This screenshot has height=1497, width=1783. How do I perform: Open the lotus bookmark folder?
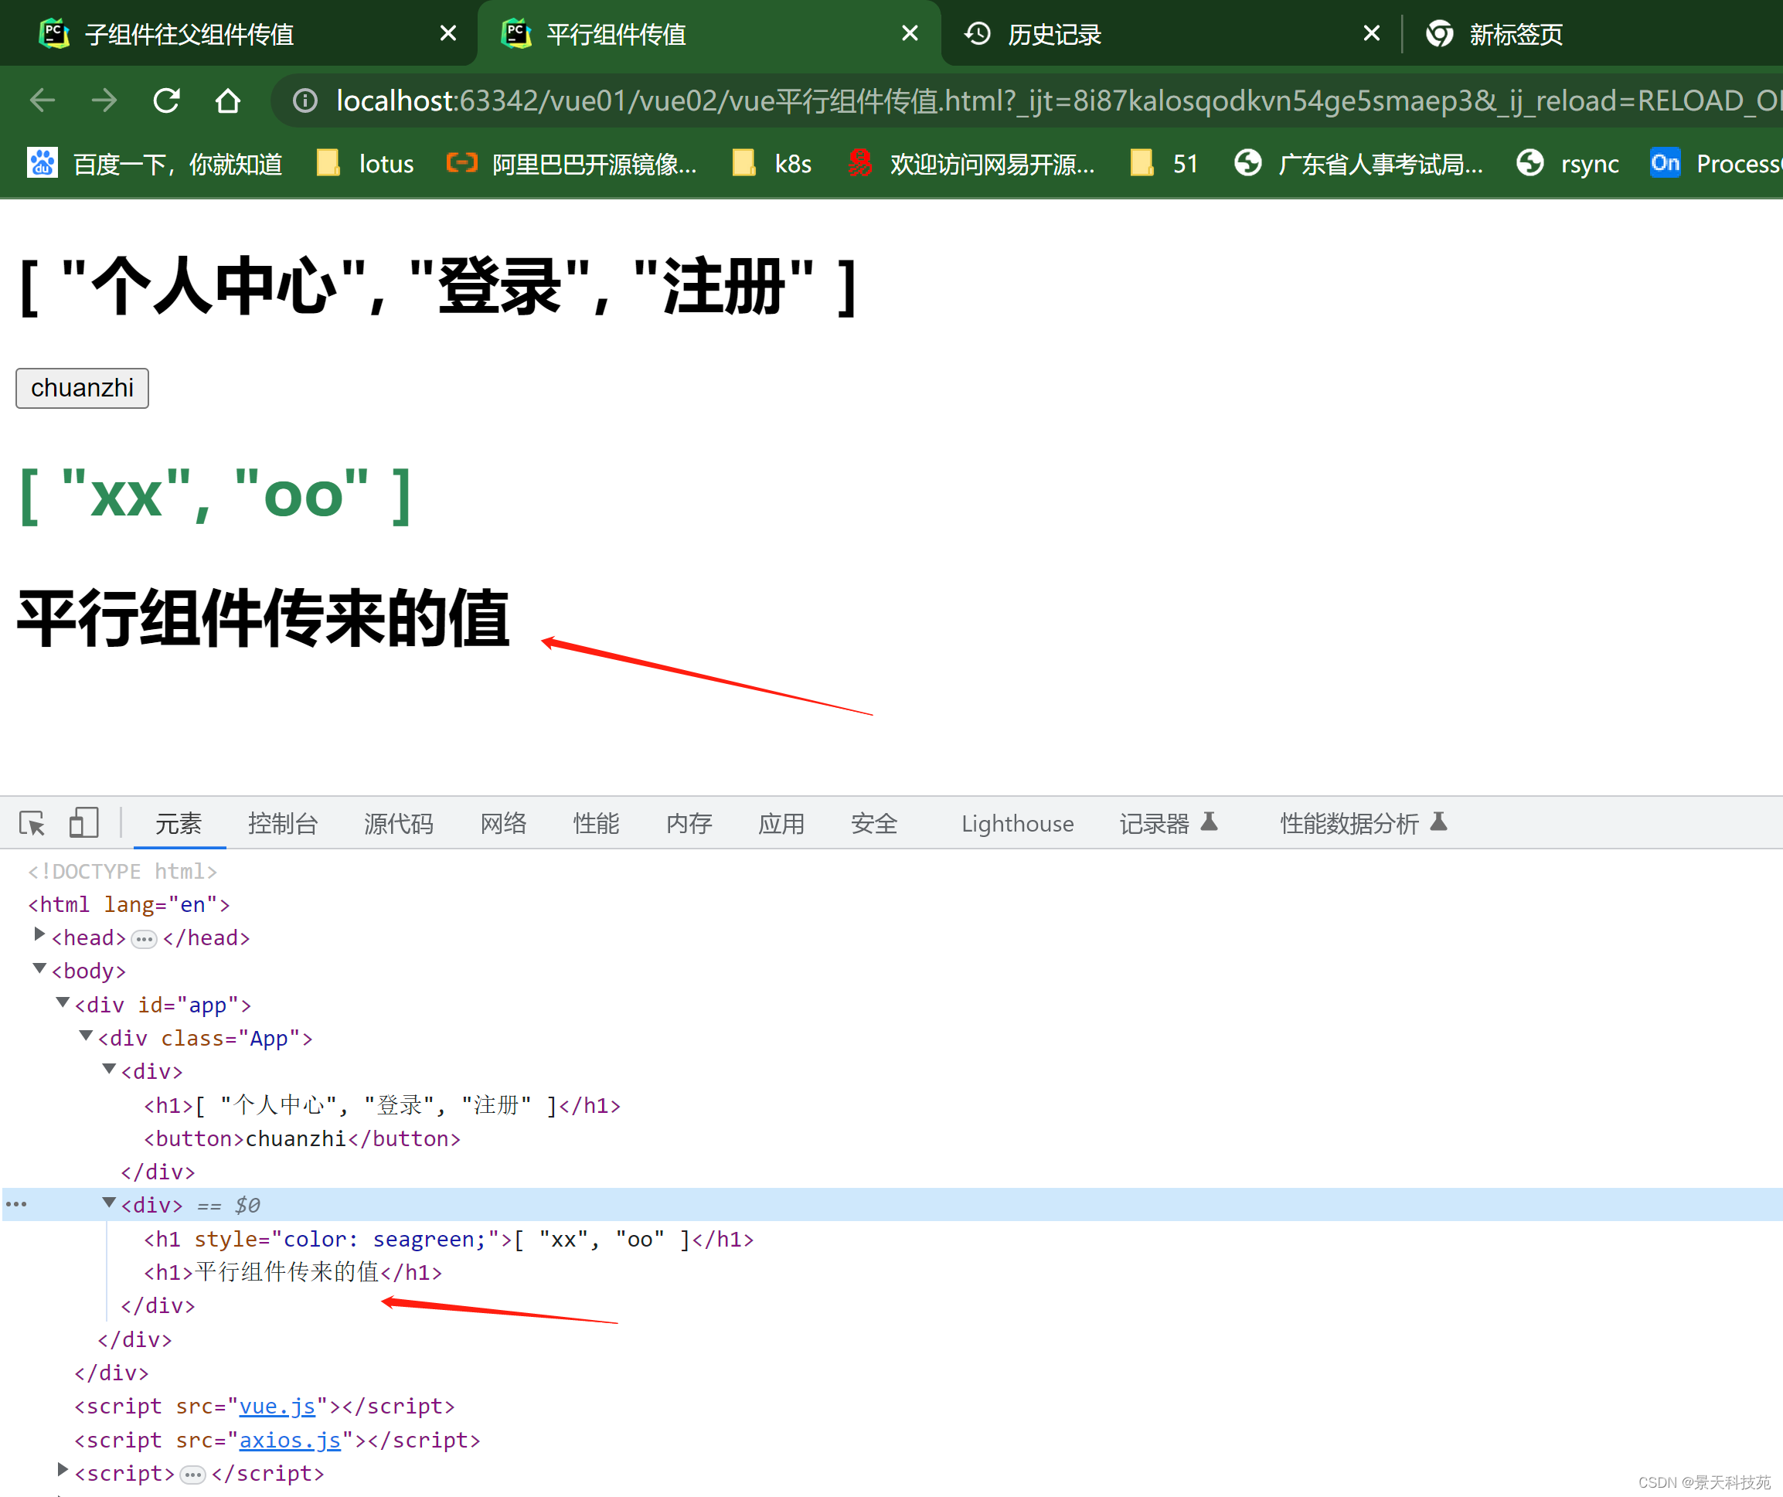365,163
